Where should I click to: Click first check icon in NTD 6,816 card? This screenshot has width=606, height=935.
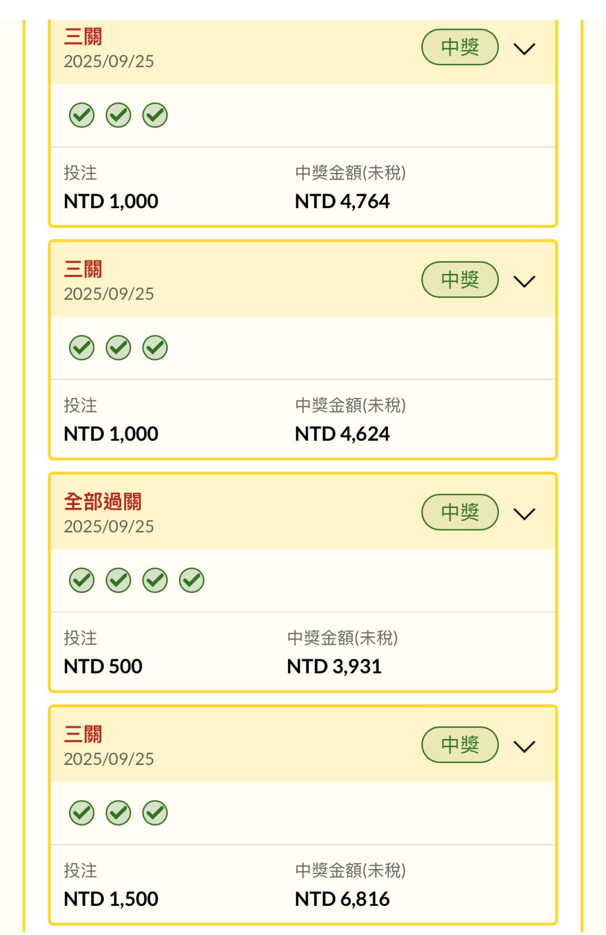(82, 813)
